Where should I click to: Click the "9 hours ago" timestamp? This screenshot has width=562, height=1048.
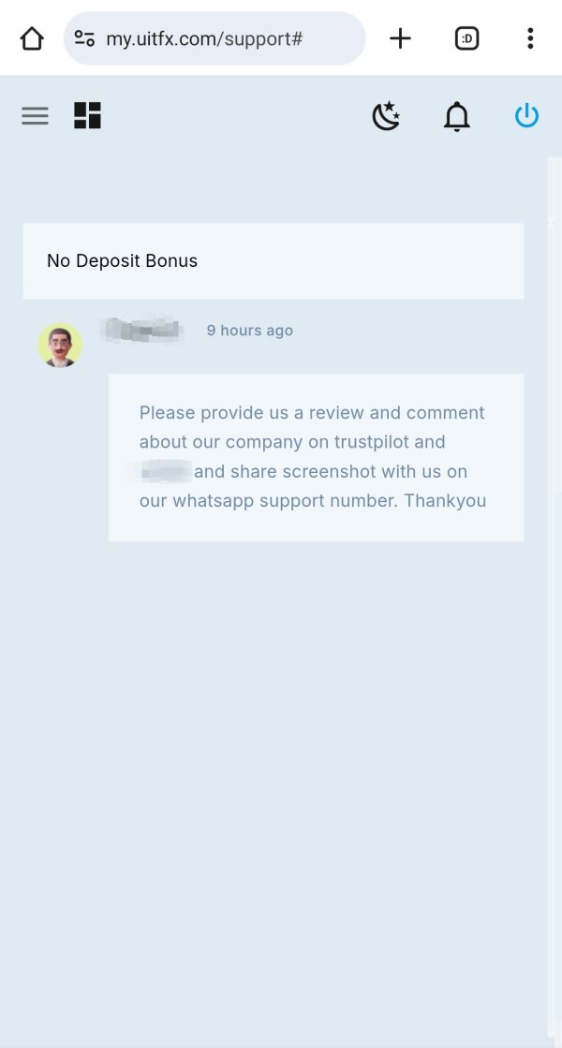250,331
